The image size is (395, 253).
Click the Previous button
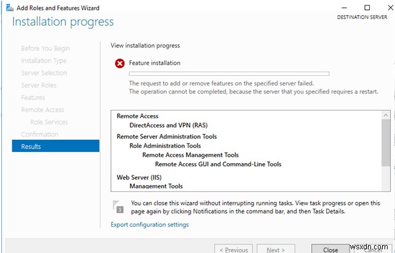coord(234,250)
